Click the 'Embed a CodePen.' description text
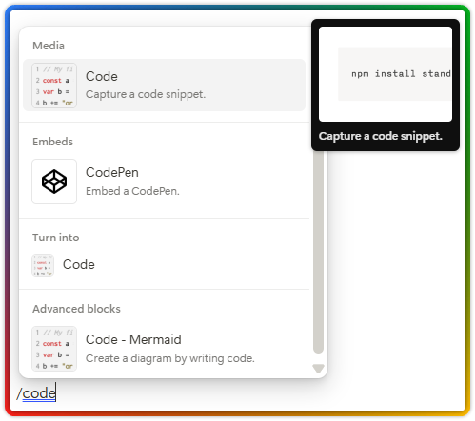The width and height of the screenshot is (475, 421). [132, 191]
